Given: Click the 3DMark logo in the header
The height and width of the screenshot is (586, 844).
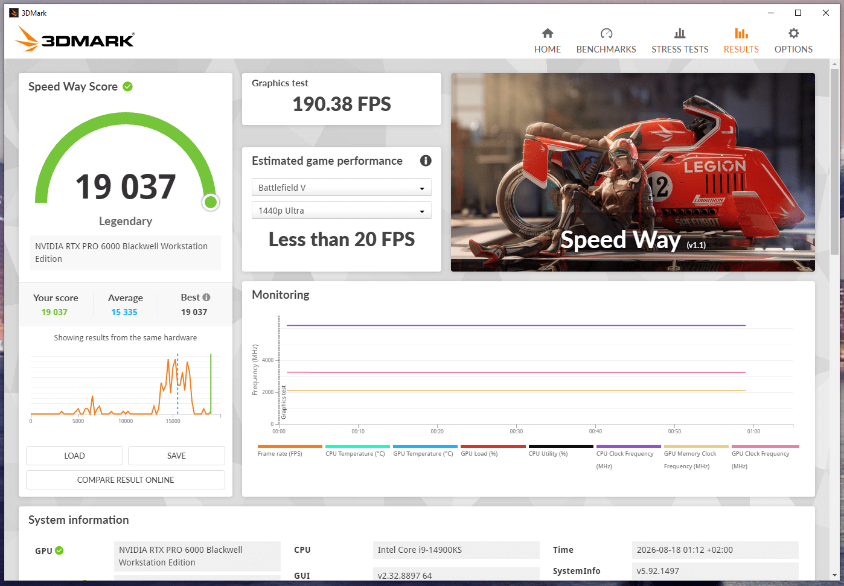Looking at the screenshot, I should [75, 39].
